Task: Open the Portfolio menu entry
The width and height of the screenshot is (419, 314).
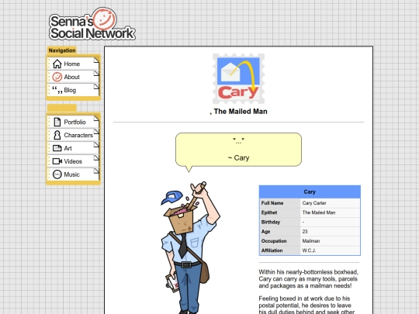Action: (x=73, y=122)
